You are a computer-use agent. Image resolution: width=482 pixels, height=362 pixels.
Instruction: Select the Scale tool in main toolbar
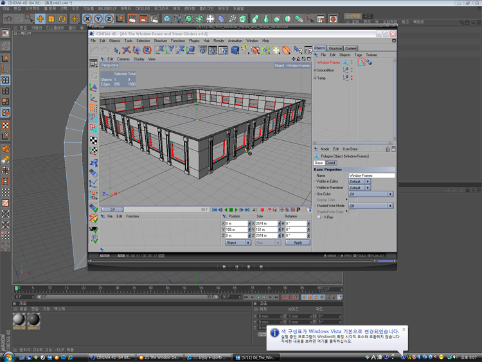(51, 19)
